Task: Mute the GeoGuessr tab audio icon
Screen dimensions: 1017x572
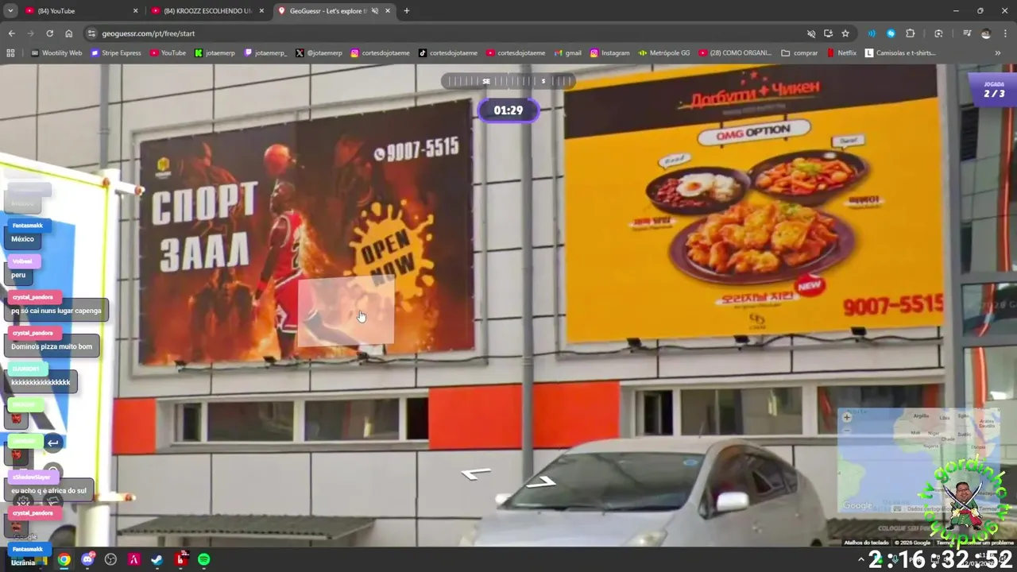Action: [x=374, y=11]
